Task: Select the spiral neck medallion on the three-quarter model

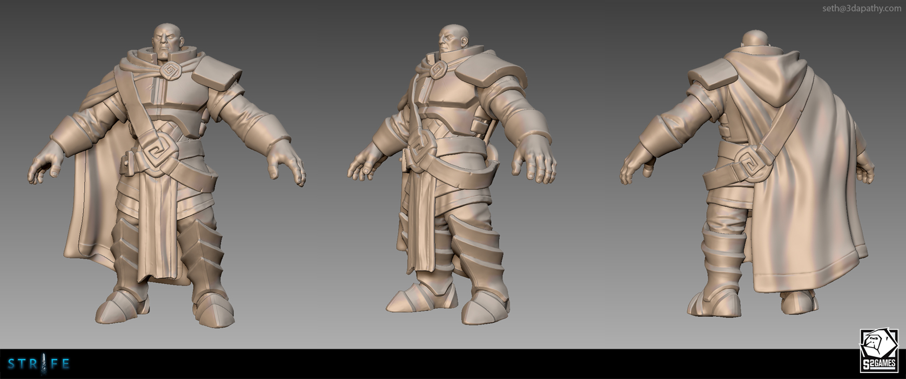Action: click(x=439, y=70)
